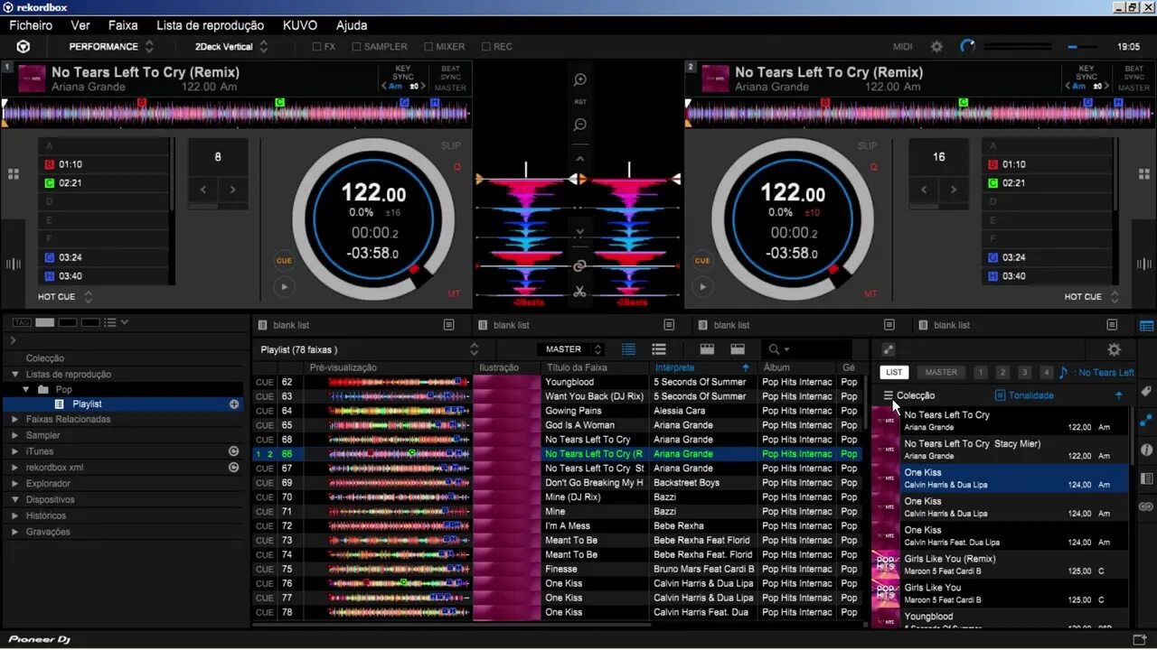The height and width of the screenshot is (650, 1157).
Task: Open the sub-browser panel icon in sidebar
Action: [x=1146, y=478]
